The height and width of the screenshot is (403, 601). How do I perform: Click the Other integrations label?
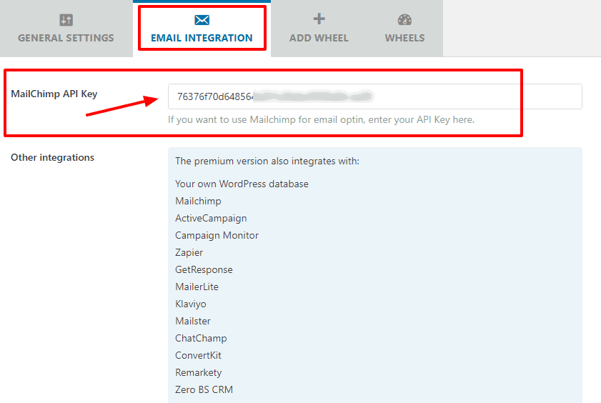[52, 157]
